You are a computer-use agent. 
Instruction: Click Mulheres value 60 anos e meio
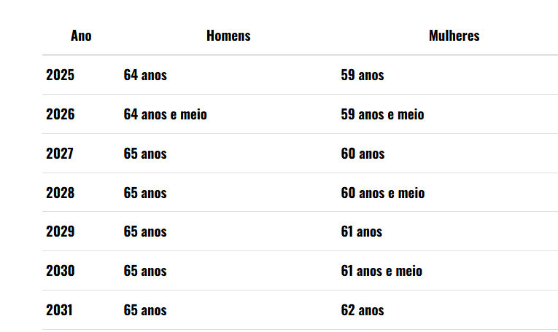[x=383, y=193]
